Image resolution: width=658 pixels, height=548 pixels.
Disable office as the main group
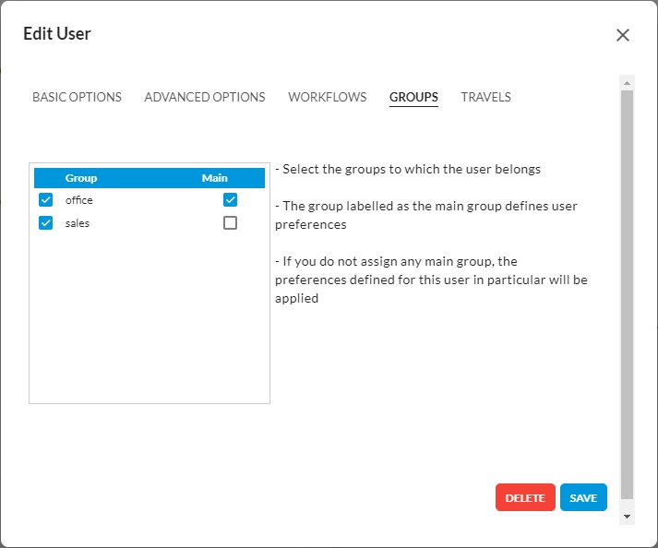pos(230,200)
